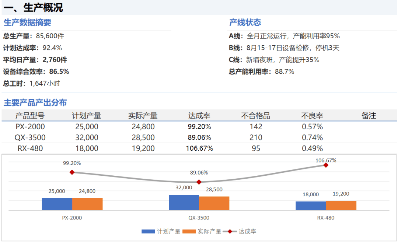
Task: Select the 19,200 actual output cell
Action: tap(143, 148)
